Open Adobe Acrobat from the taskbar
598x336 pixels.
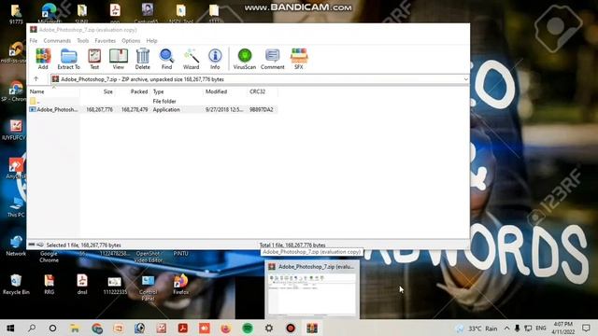coord(183,328)
